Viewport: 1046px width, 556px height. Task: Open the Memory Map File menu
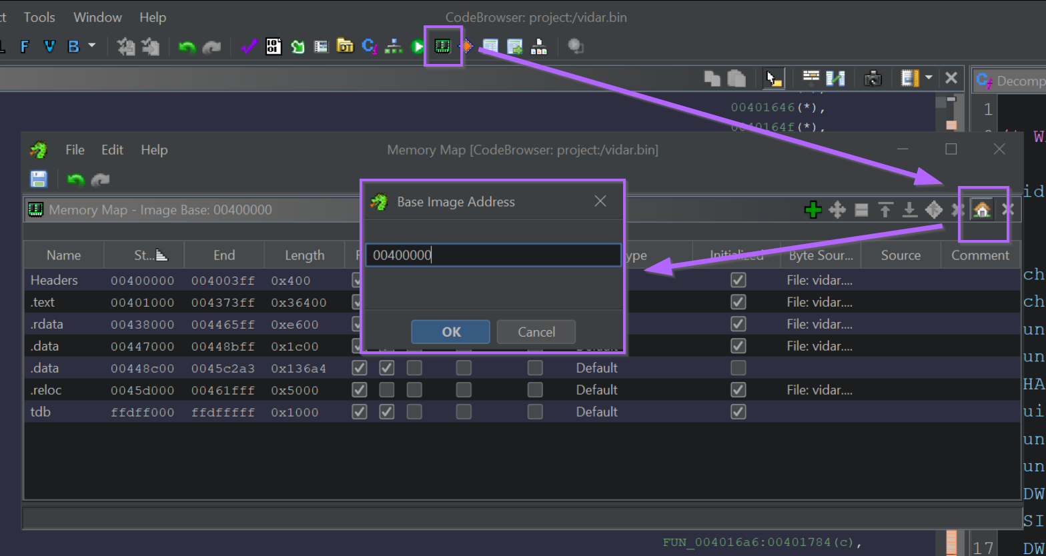[75, 149]
